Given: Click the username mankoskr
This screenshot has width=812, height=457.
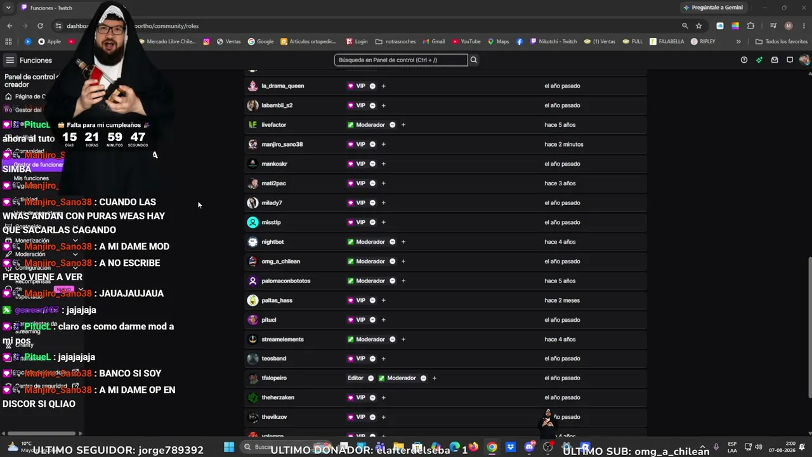Looking at the screenshot, I should pos(274,164).
